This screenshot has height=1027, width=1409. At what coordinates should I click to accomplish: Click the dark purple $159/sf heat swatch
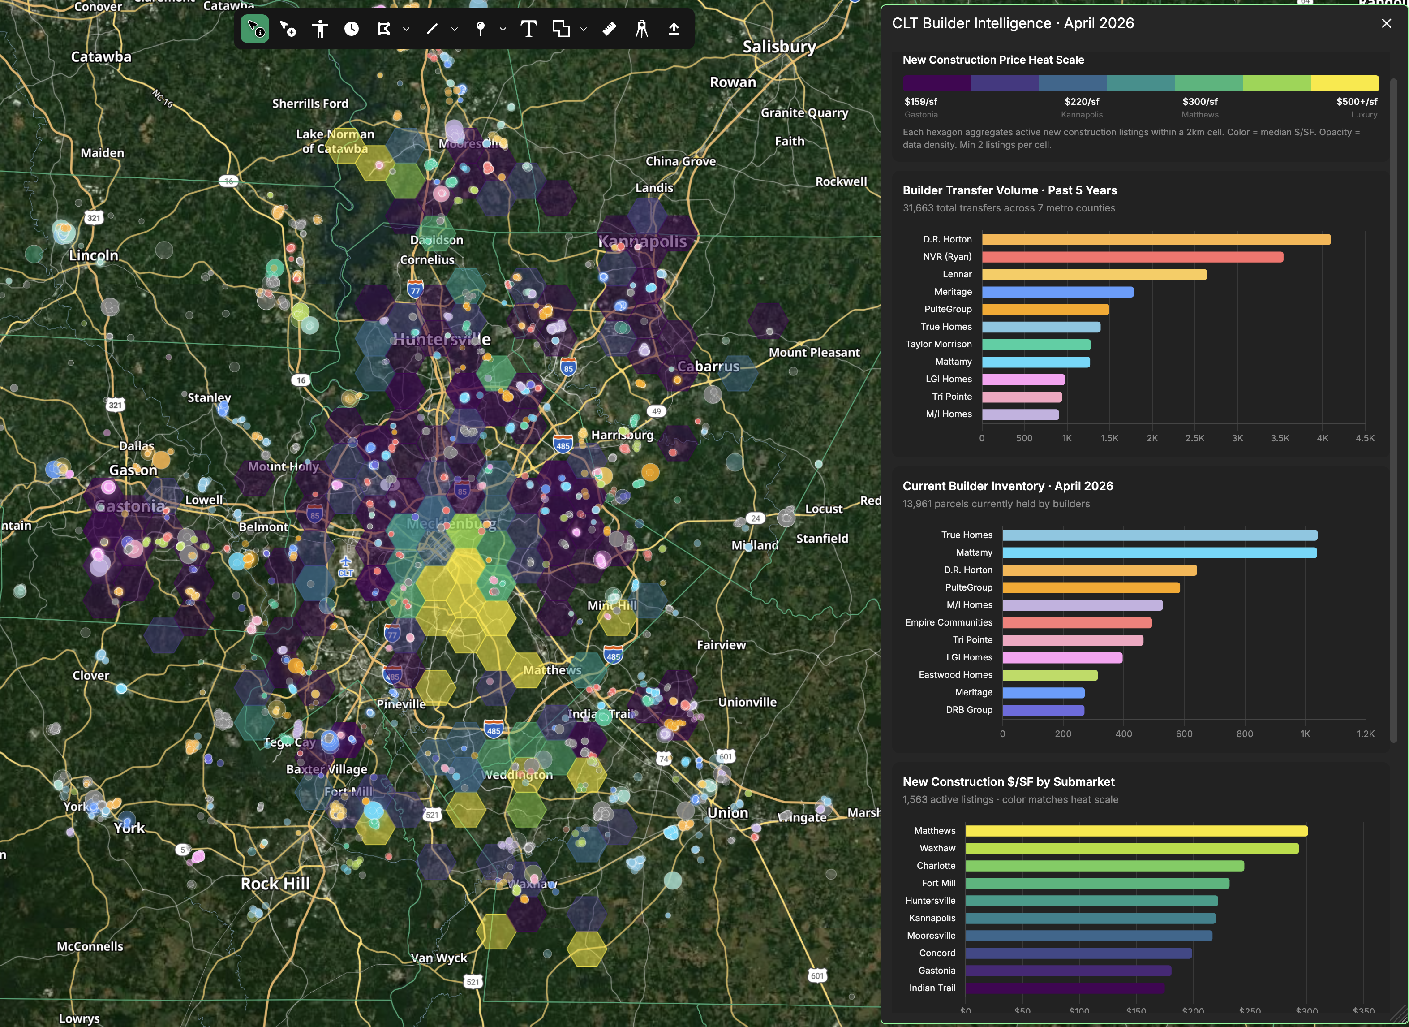[x=936, y=83]
